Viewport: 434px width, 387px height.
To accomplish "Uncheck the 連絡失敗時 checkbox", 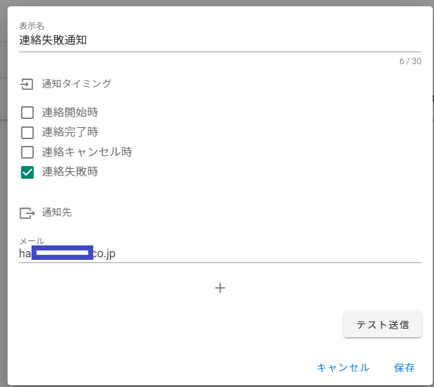I will [x=27, y=172].
